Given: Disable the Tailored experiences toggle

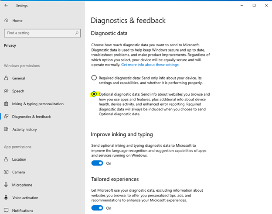Looking at the screenshot, I should click(x=97, y=208).
